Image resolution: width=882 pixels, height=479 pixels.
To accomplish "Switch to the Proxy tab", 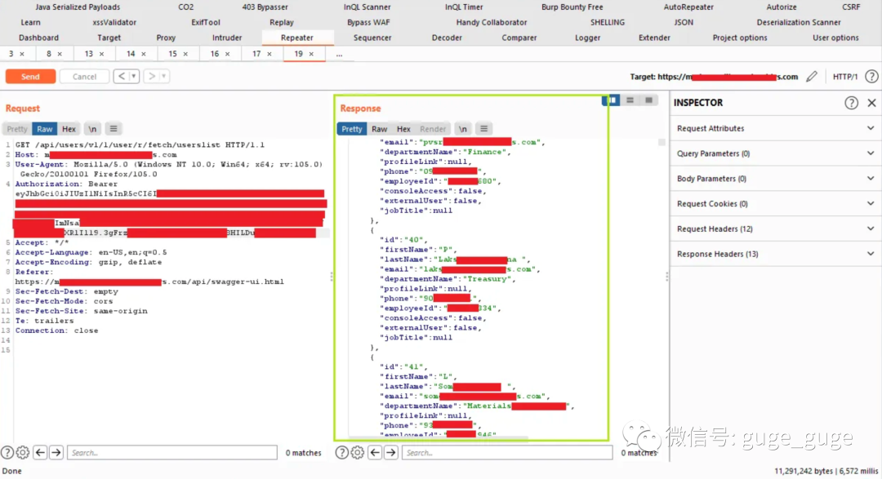I will (166, 38).
